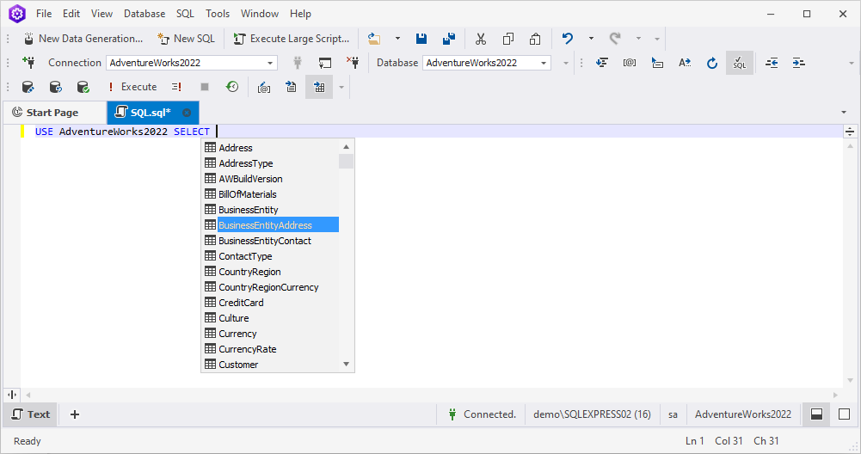Image resolution: width=861 pixels, height=454 pixels.
Task: Toggle the split bottom layout button
Action: [x=816, y=414]
